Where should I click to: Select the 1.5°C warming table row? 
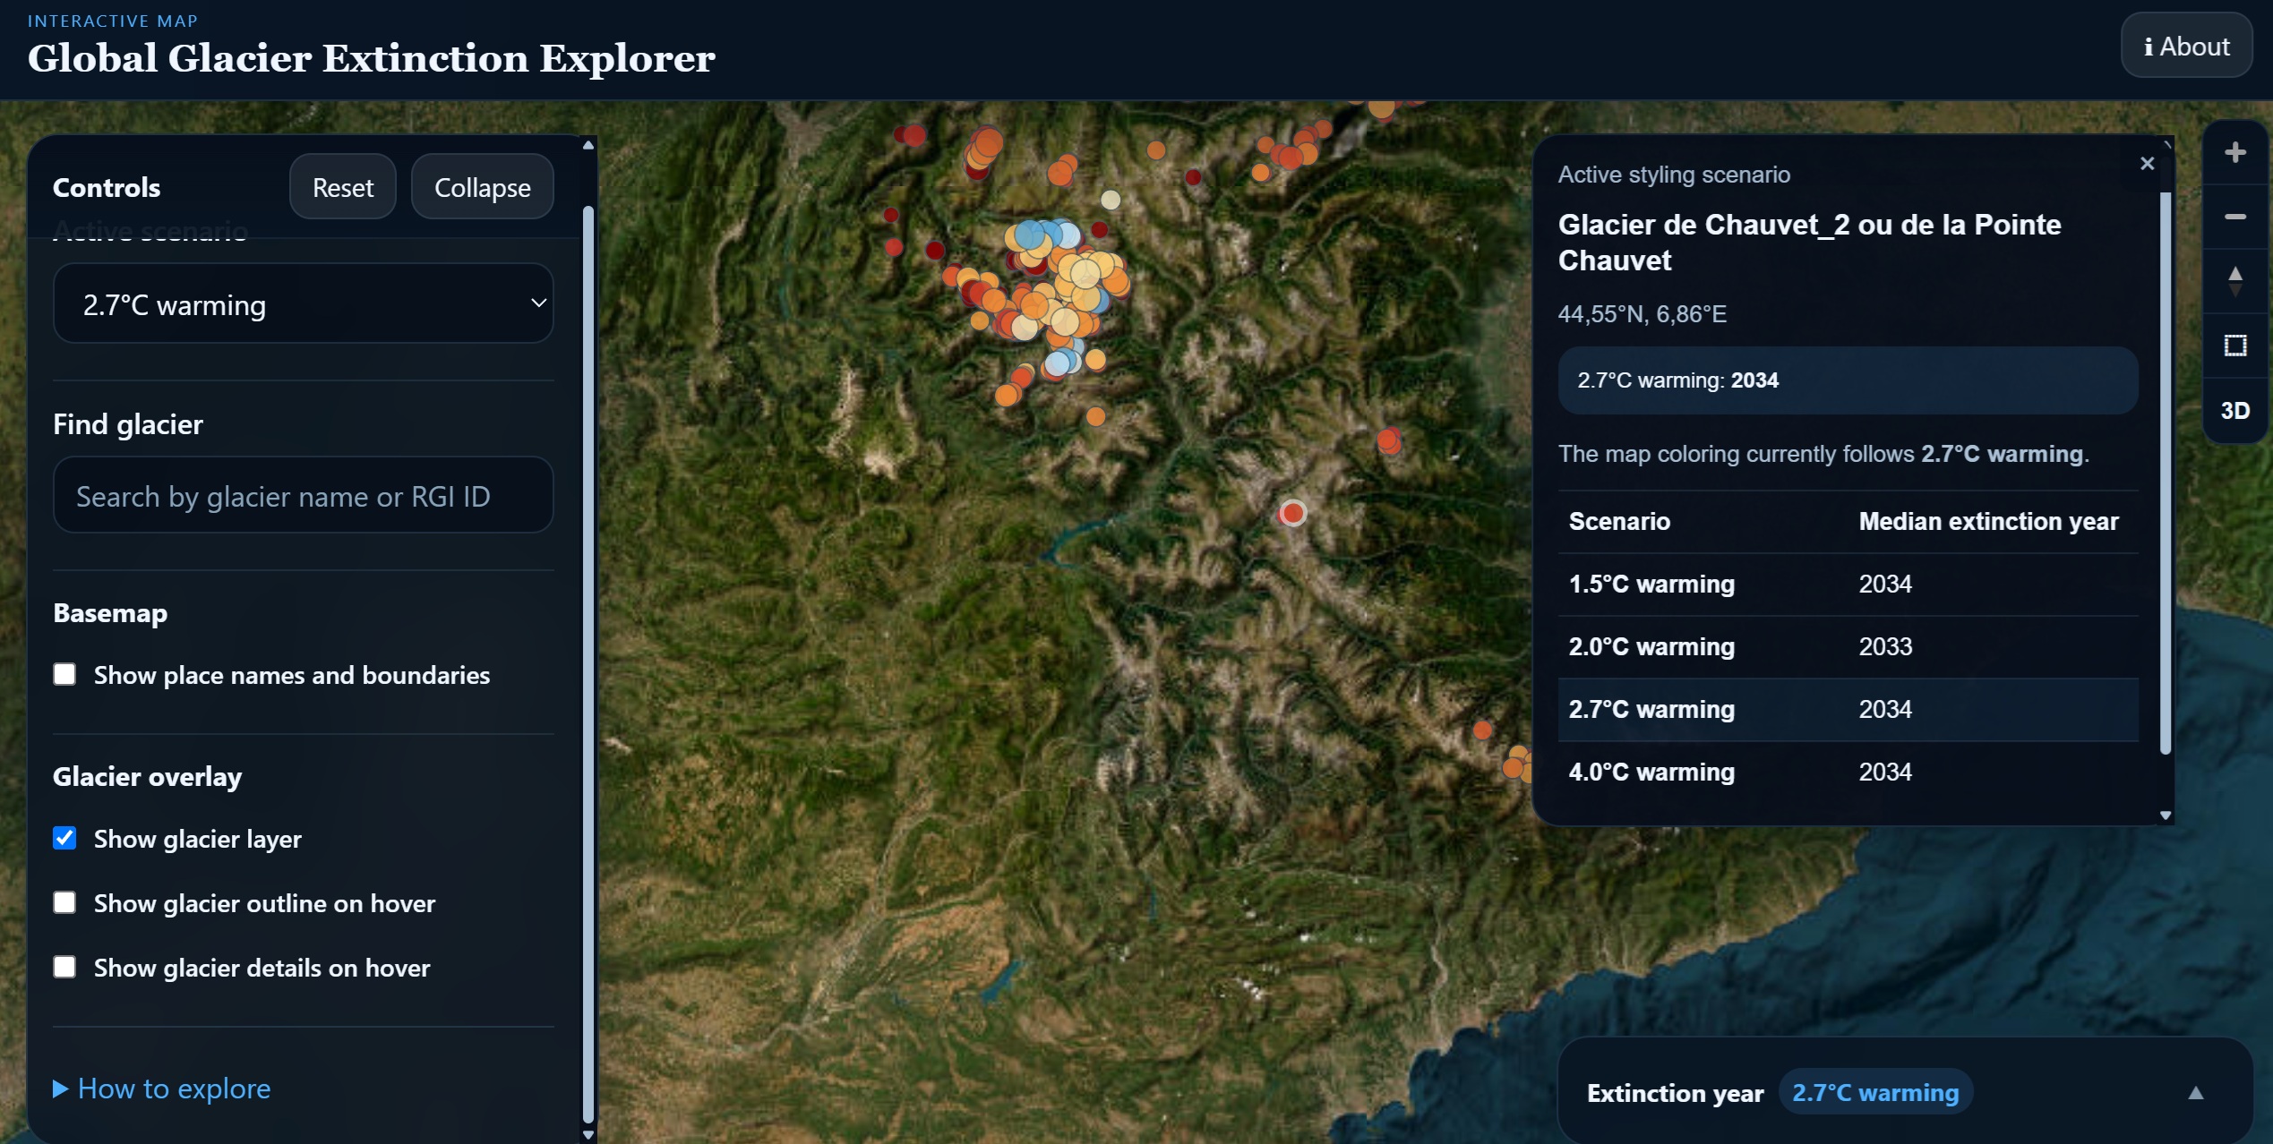1848,584
